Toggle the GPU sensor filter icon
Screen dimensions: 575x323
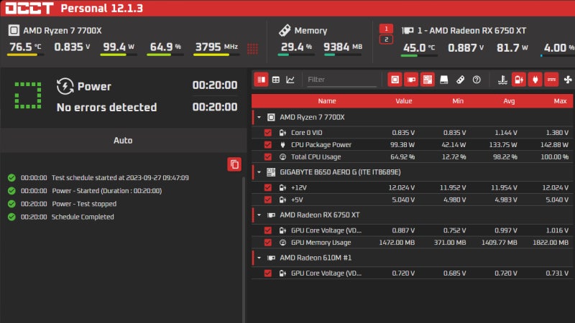[411, 80]
